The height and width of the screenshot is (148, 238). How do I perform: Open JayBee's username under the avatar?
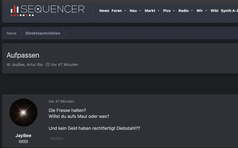point(23,136)
